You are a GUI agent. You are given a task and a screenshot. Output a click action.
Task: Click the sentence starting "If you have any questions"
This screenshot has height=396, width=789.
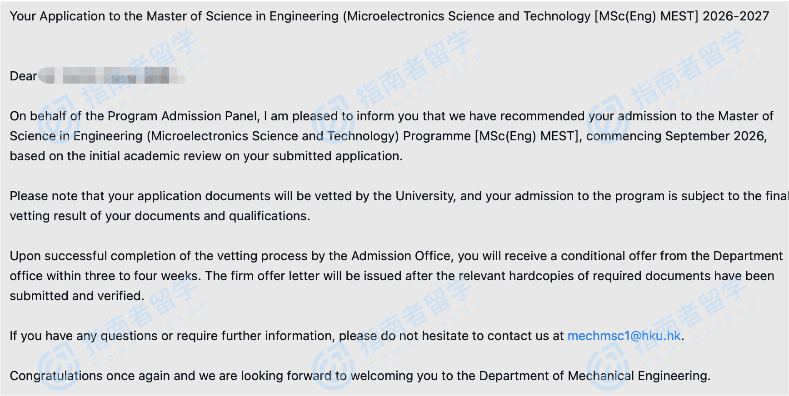tap(286, 336)
